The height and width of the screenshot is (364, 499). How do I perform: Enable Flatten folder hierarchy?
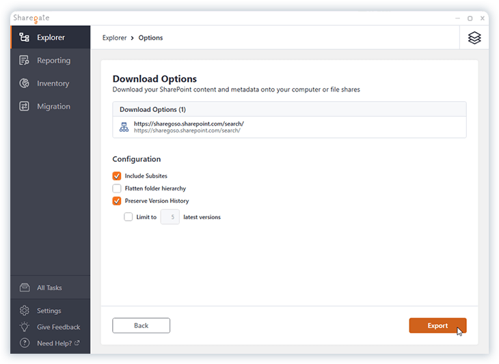117,188
